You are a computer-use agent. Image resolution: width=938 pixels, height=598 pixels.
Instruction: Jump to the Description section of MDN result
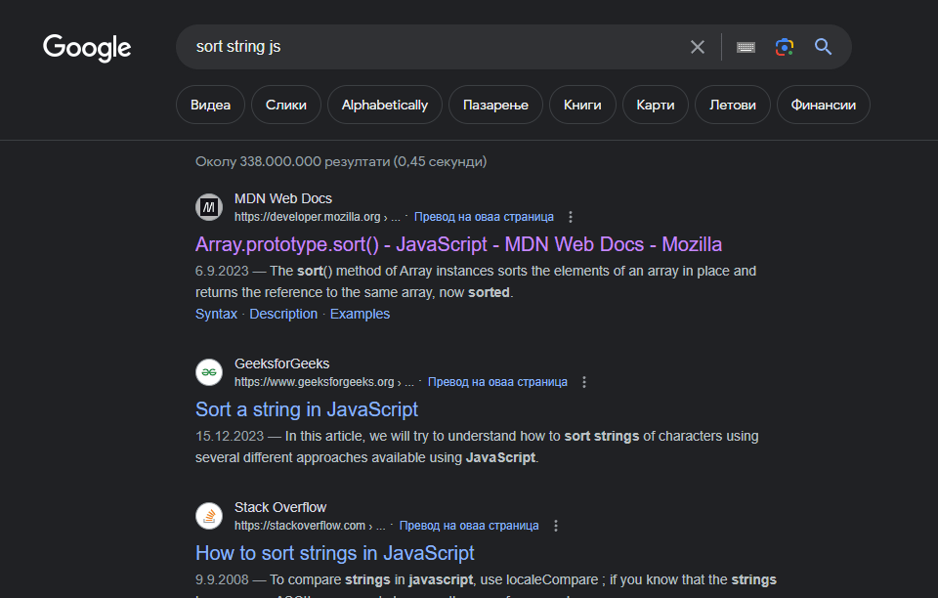(283, 314)
